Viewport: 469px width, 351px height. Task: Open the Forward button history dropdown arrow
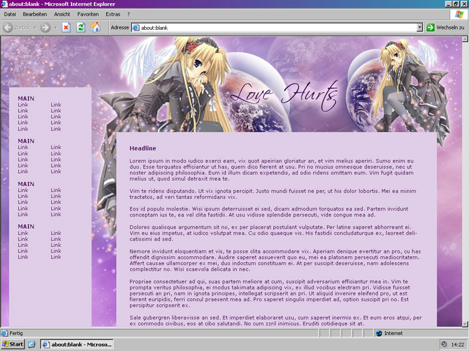[x=56, y=27]
